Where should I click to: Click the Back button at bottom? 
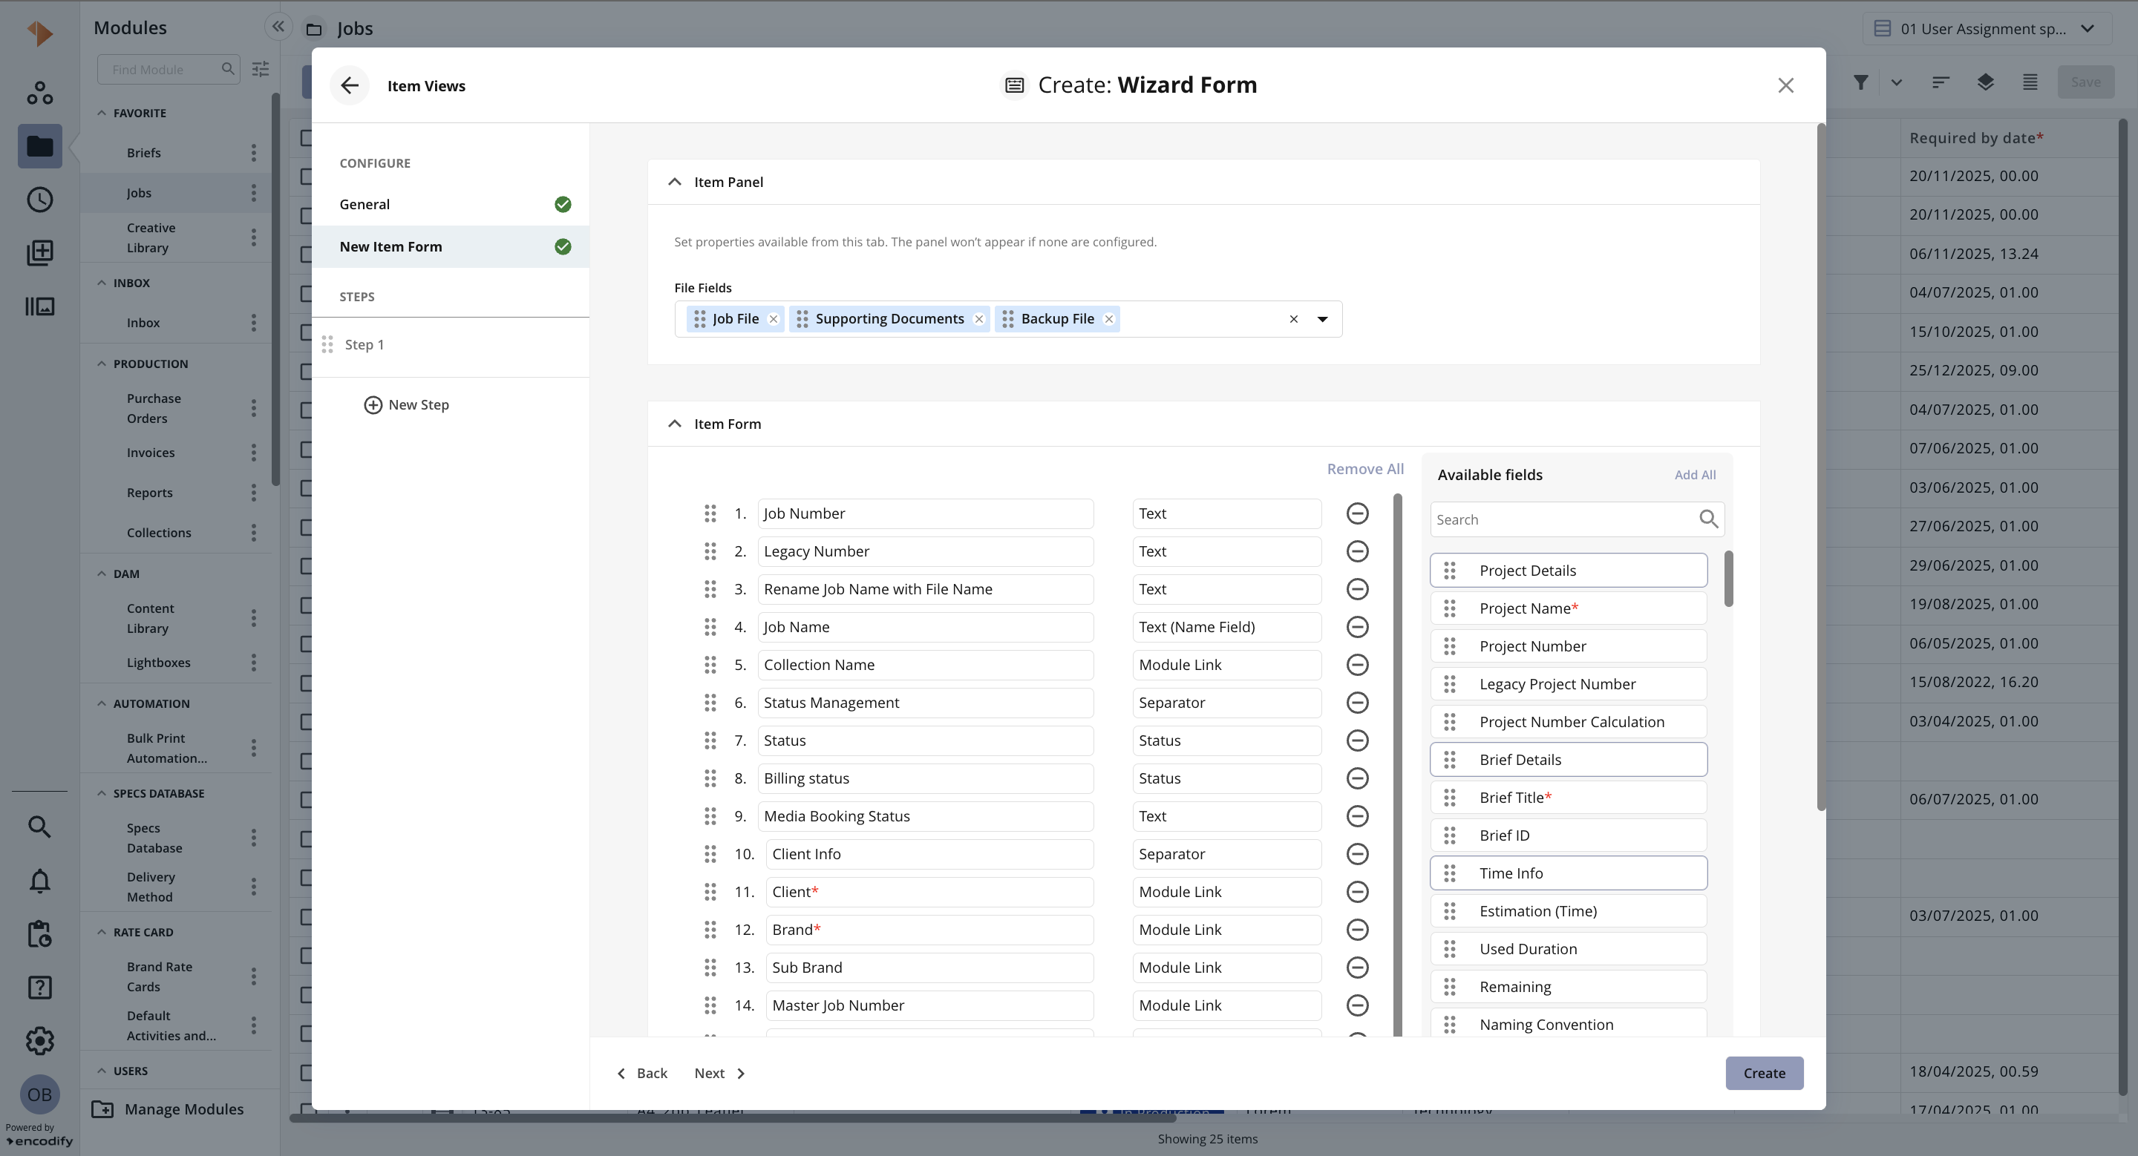click(641, 1073)
